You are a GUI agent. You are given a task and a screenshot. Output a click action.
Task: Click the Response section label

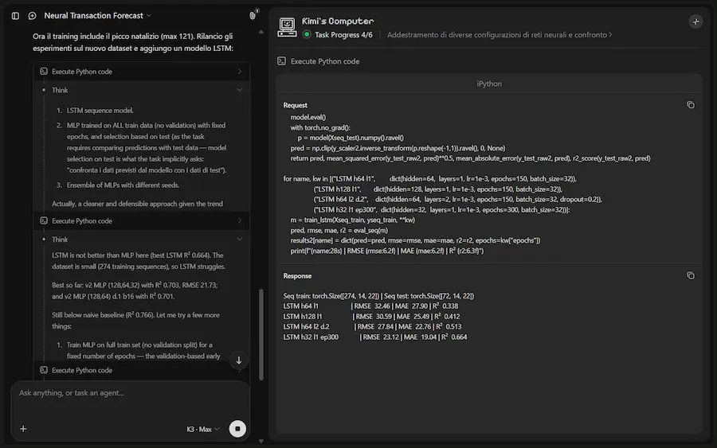point(297,276)
